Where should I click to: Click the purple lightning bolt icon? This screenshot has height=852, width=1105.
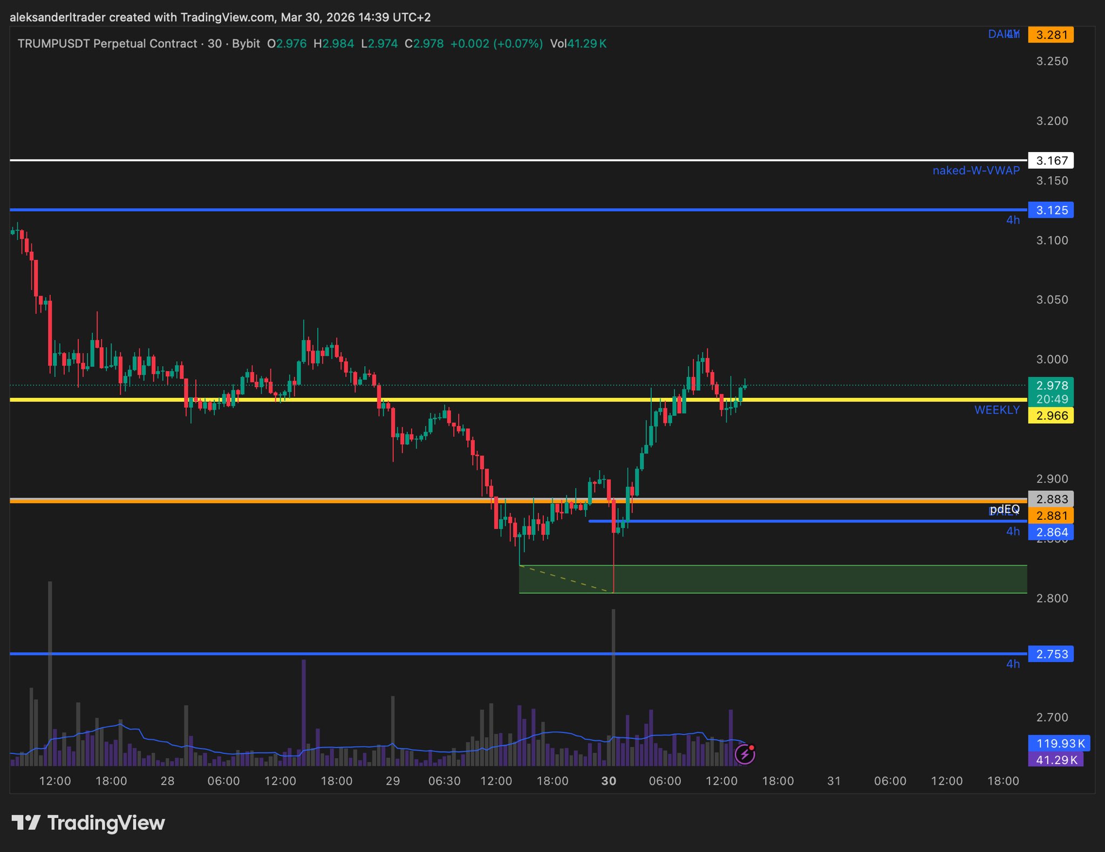pyautogui.click(x=745, y=754)
